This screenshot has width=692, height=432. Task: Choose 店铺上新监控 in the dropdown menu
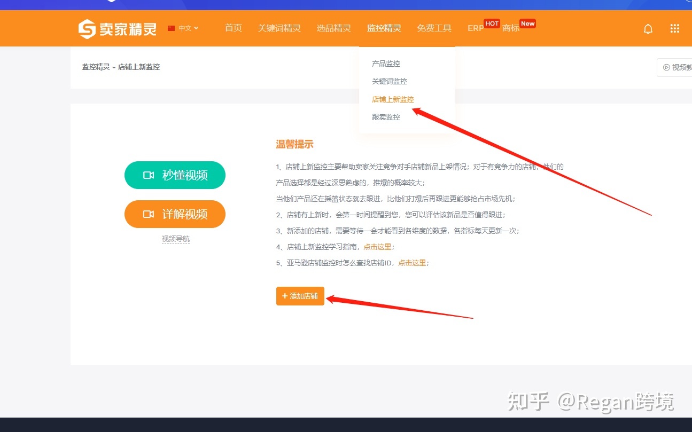(393, 99)
